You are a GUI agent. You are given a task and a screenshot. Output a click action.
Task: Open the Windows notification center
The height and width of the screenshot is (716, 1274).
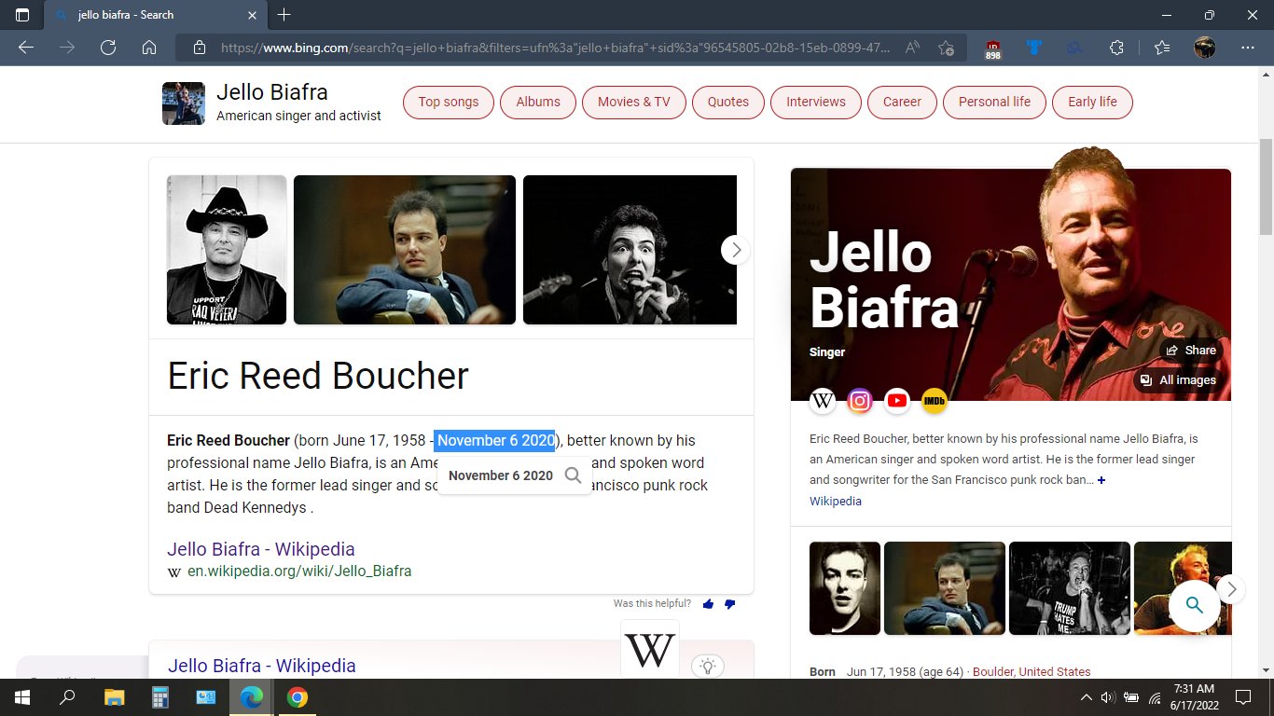click(x=1242, y=697)
